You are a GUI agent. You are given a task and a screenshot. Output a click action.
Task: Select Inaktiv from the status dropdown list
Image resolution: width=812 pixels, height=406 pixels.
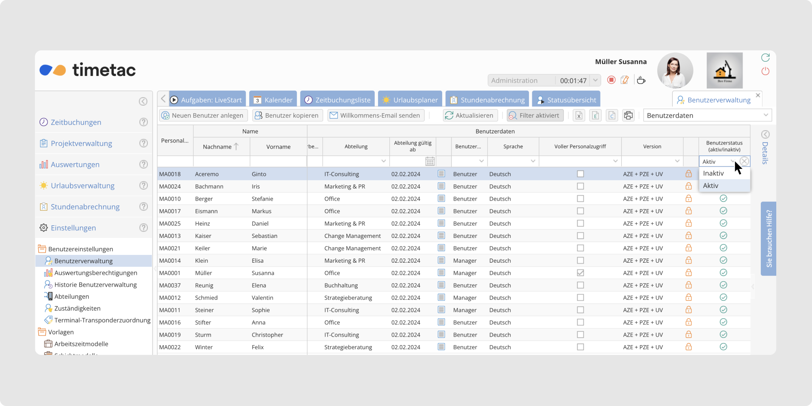pos(713,173)
